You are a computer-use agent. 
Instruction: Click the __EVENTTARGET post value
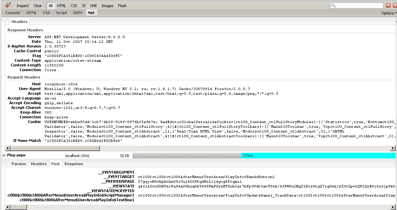coord(206,177)
